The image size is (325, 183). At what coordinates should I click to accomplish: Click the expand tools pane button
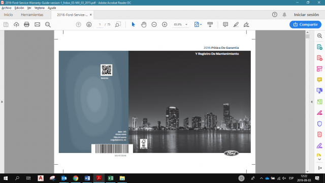pos(319,168)
